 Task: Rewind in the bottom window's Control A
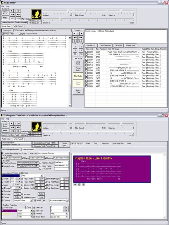click(x=13, y=127)
